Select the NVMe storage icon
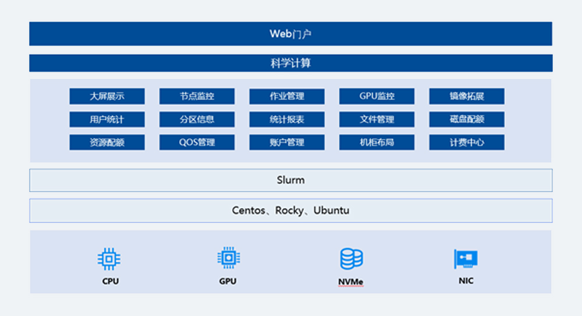 click(351, 259)
